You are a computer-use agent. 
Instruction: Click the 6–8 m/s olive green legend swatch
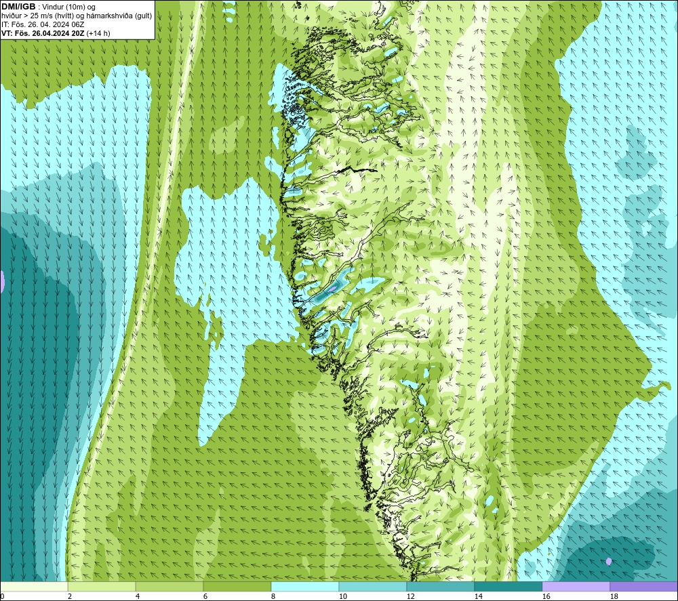[x=237, y=586]
